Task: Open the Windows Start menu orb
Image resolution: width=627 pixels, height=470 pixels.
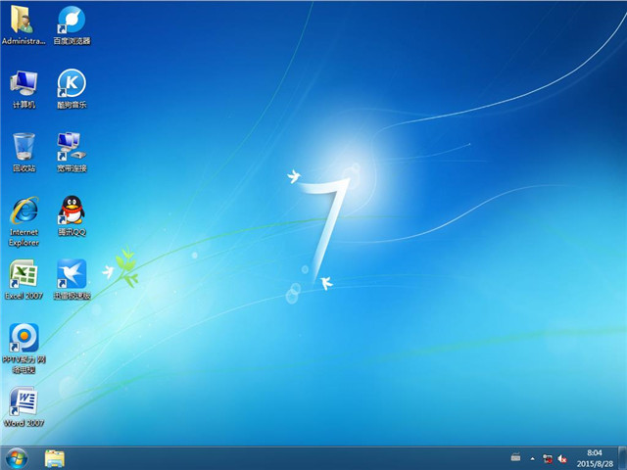Action: (x=17, y=458)
